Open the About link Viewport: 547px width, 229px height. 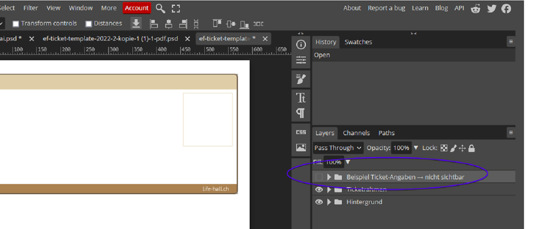[x=352, y=8]
